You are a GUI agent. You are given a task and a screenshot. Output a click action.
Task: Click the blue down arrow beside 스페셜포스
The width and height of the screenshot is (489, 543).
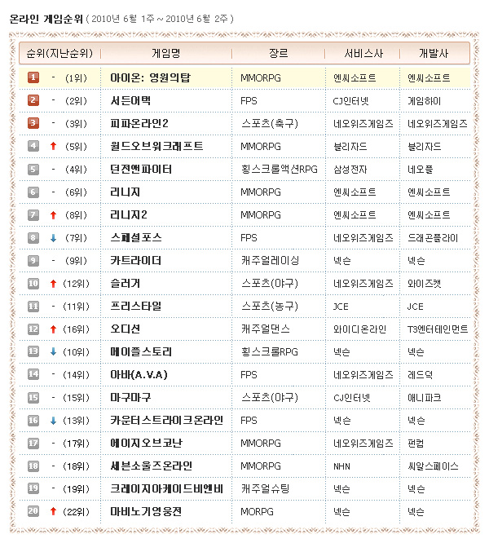53,237
